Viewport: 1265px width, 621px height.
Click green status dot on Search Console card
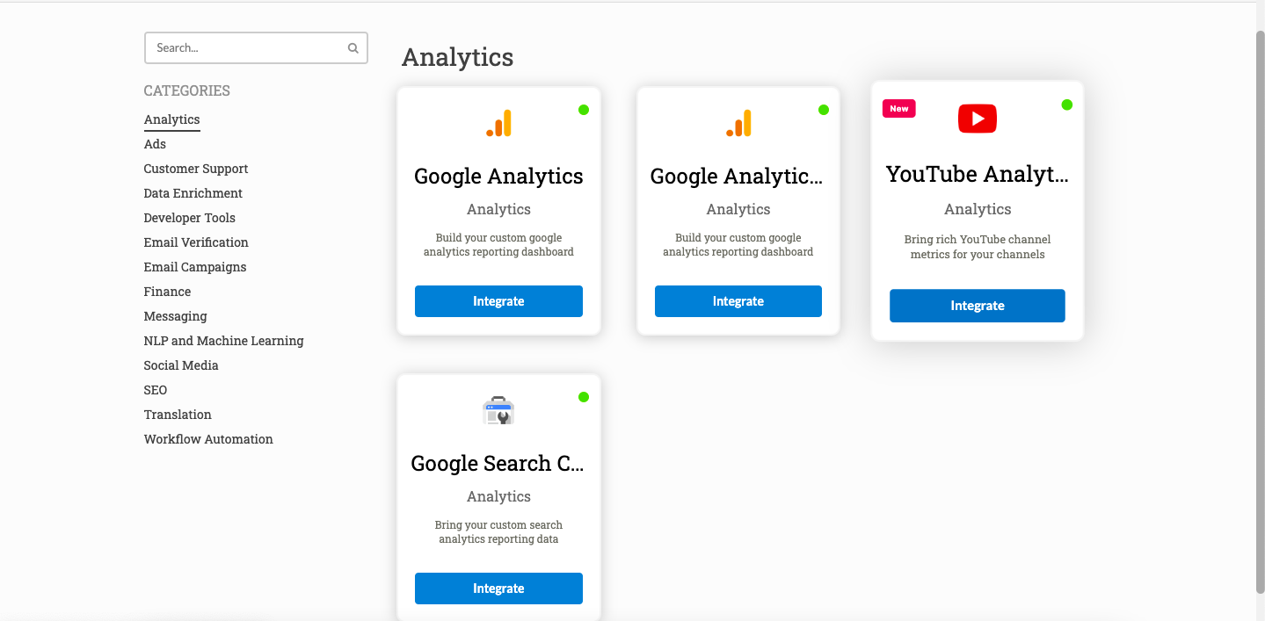[584, 397]
